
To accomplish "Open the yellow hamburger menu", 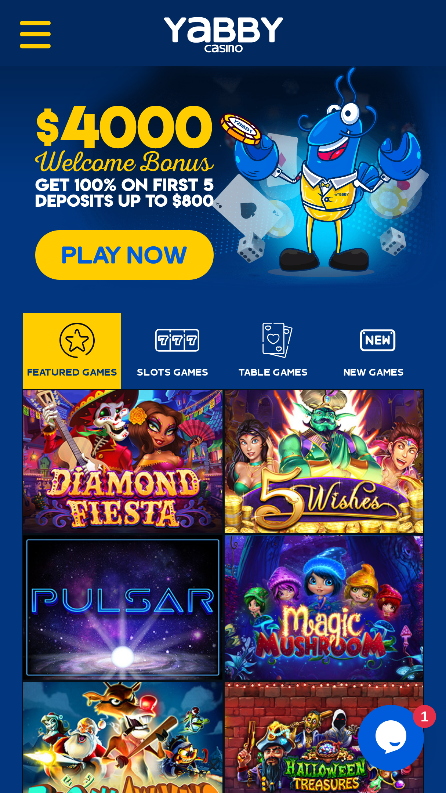I will pos(35,35).
